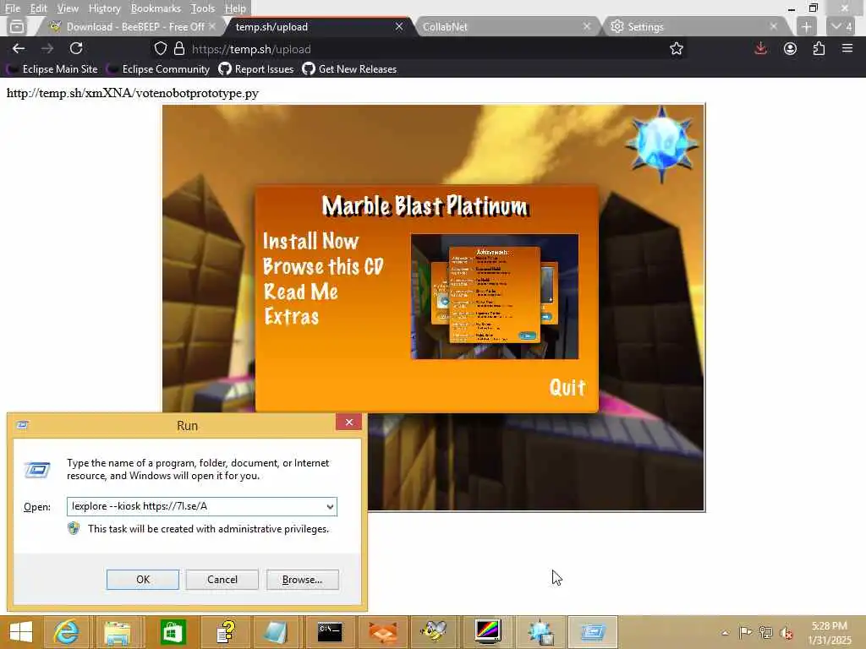This screenshot has width=866, height=649.
Task: Open a new tab with plus button
Action: coord(806,26)
